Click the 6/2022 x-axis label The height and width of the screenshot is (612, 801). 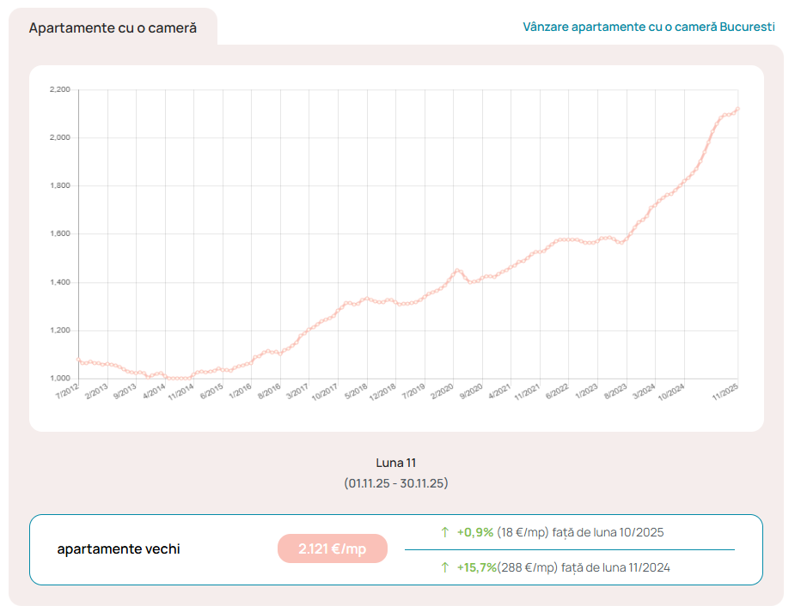pos(556,391)
